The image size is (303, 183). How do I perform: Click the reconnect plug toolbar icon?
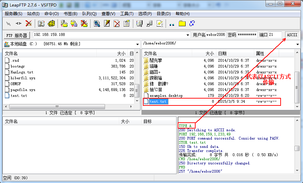19,23
